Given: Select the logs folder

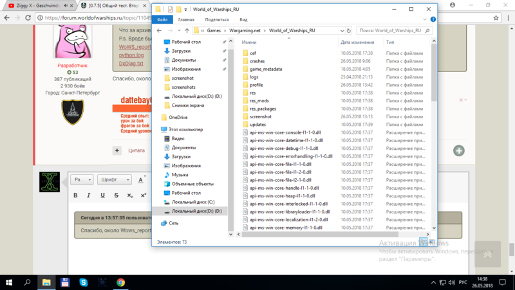Looking at the screenshot, I should click(x=254, y=77).
